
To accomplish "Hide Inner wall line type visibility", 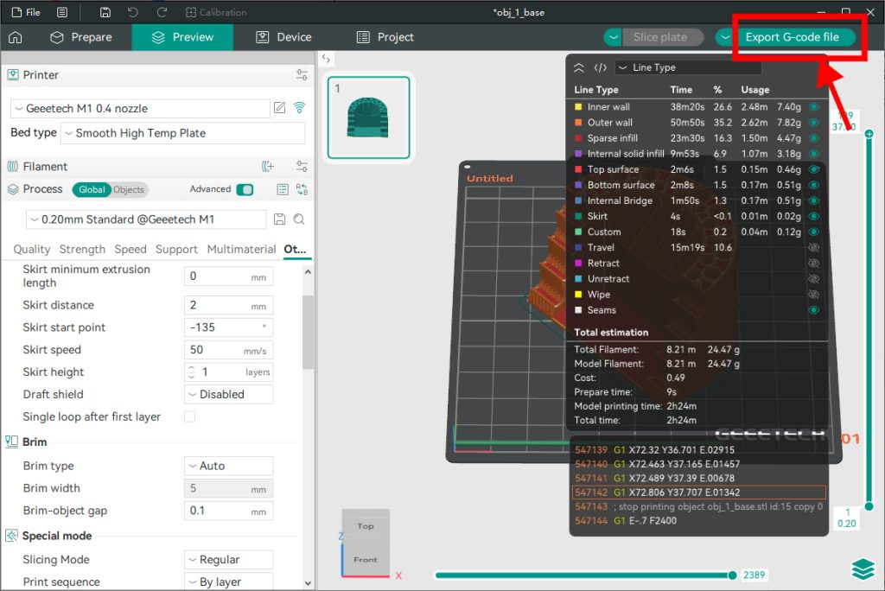I will tap(813, 107).
